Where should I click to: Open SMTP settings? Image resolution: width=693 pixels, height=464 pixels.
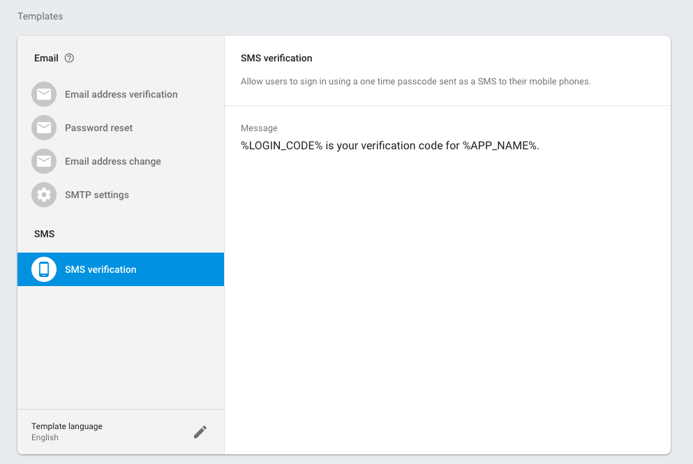click(x=96, y=195)
